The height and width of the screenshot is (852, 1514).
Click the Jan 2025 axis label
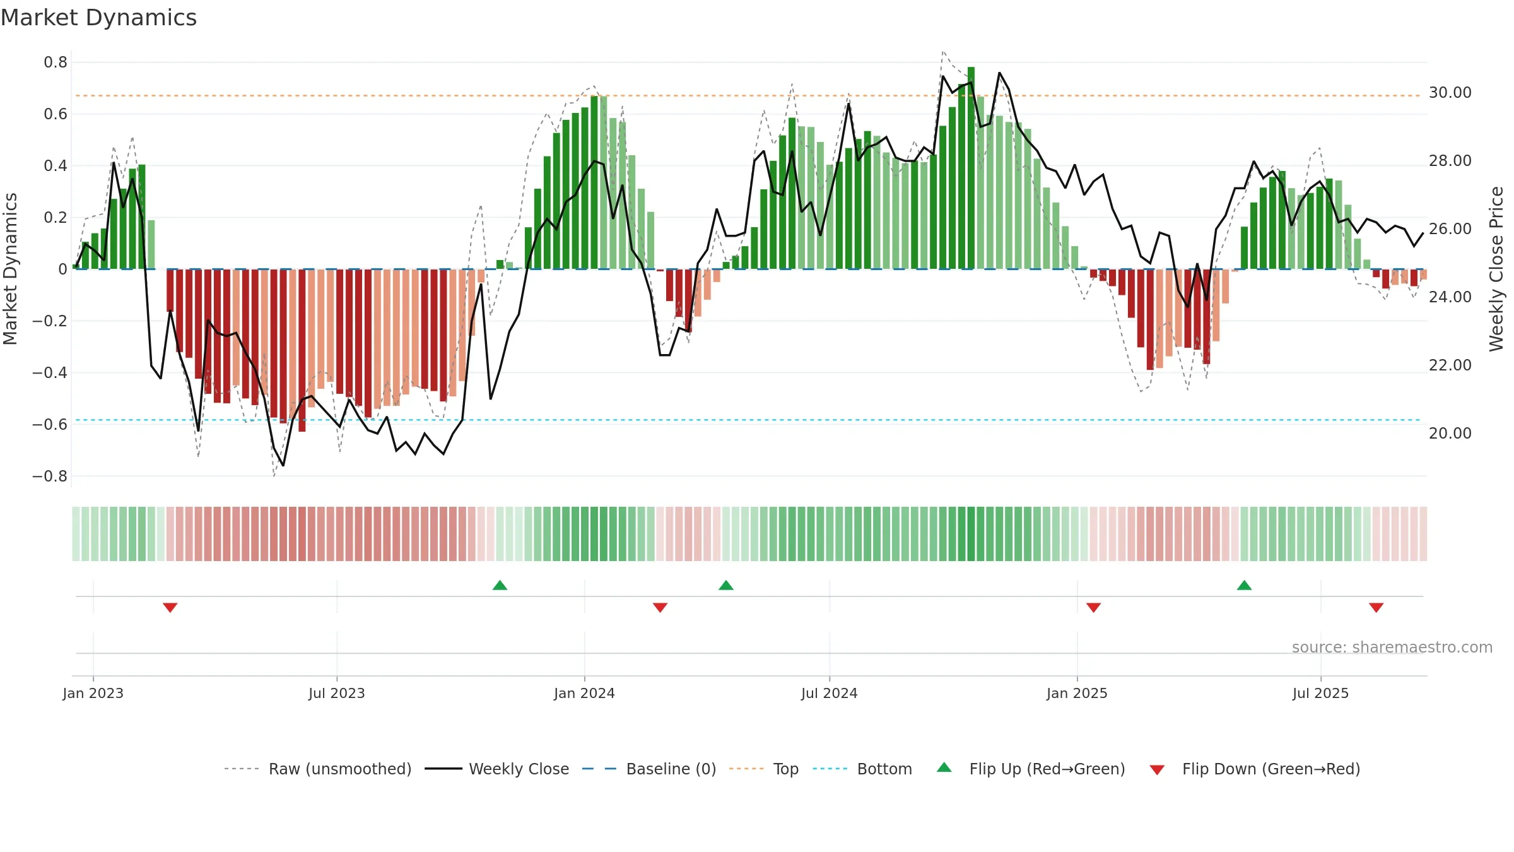tap(1077, 693)
